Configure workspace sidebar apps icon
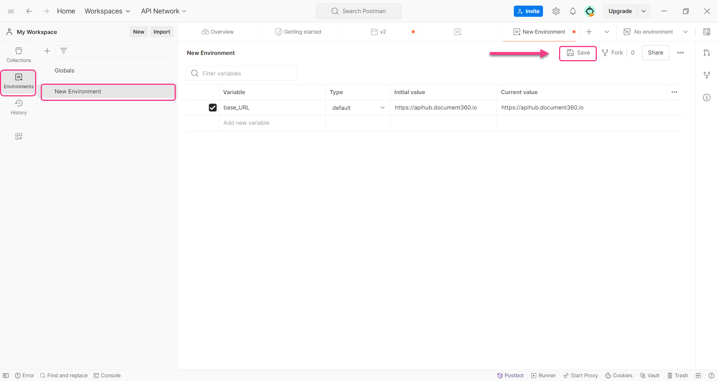Image resolution: width=718 pixels, height=381 pixels. (x=19, y=136)
